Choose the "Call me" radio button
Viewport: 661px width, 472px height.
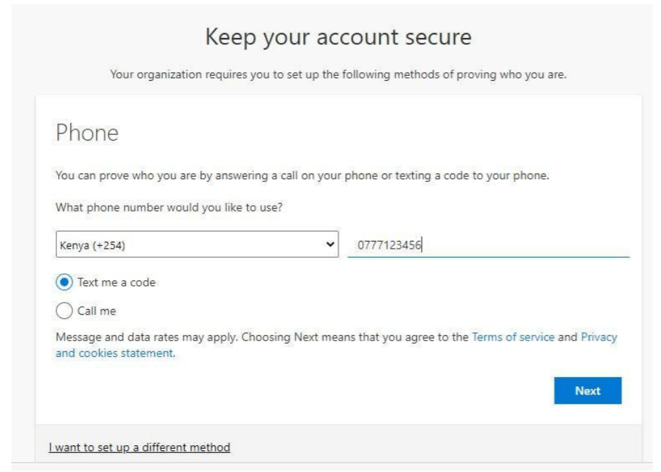click(x=64, y=309)
